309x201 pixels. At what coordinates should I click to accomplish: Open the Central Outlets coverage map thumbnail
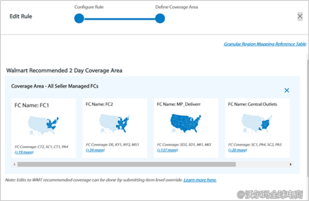point(257,124)
